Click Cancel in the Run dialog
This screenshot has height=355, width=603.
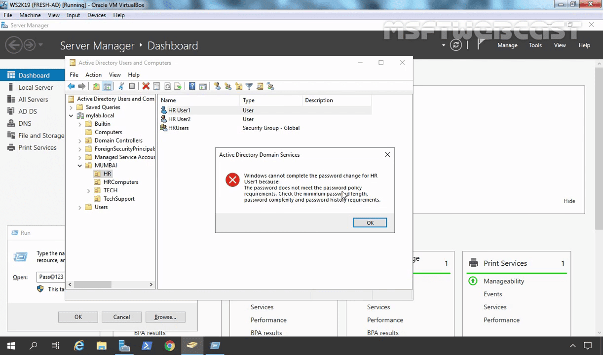pyautogui.click(x=121, y=317)
